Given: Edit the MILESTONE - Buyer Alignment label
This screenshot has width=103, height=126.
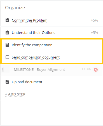Looking at the screenshot, I should [38, 69].
